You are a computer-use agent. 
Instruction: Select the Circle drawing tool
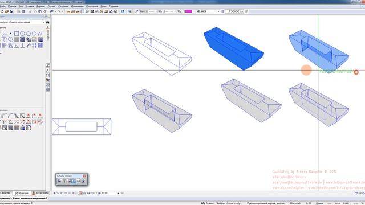click(22, 34)
